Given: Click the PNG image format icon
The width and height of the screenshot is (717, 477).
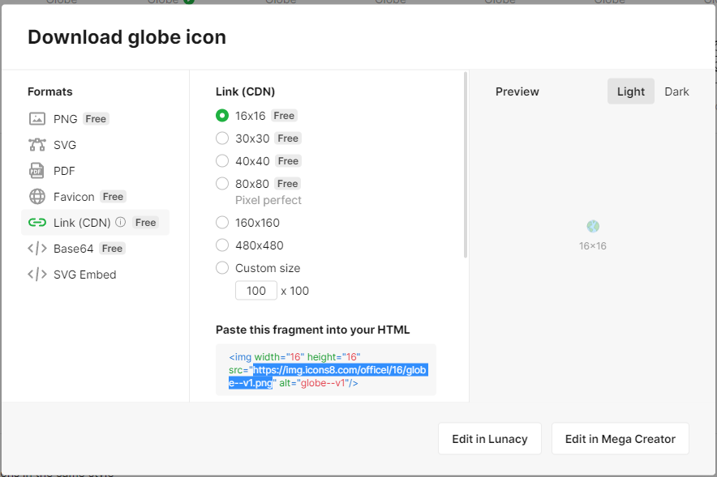Looking at the screenshot, I should click(x=37, y=119).
